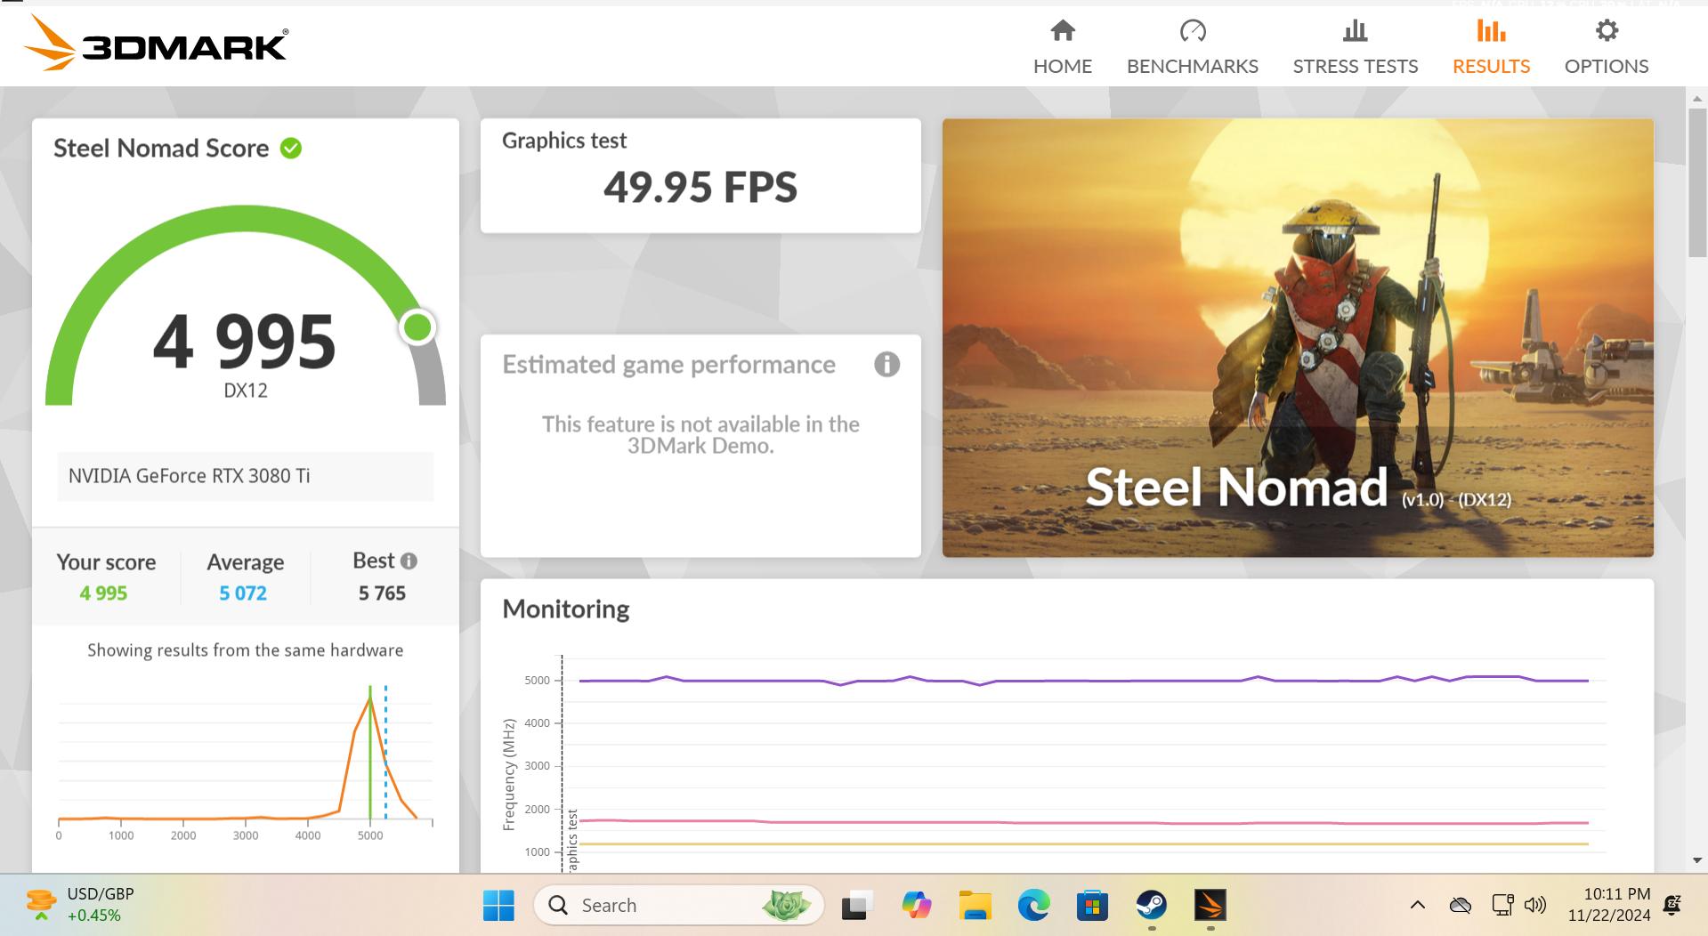Click the NVIDIA GeForce RTX 3080 Ti field

246,476
